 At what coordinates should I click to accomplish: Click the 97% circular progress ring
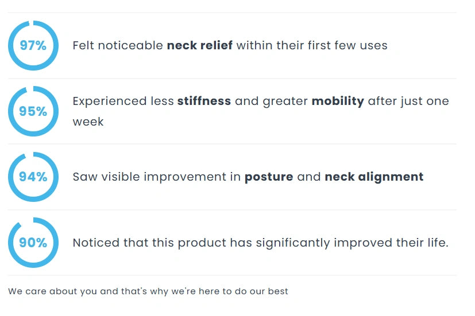click(x=33, y=45)
